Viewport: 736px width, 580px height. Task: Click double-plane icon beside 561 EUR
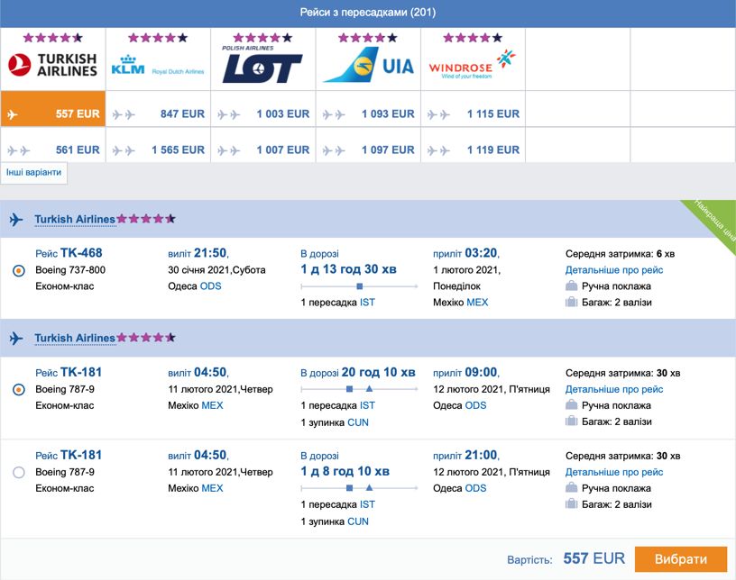(x=18, y=150)
